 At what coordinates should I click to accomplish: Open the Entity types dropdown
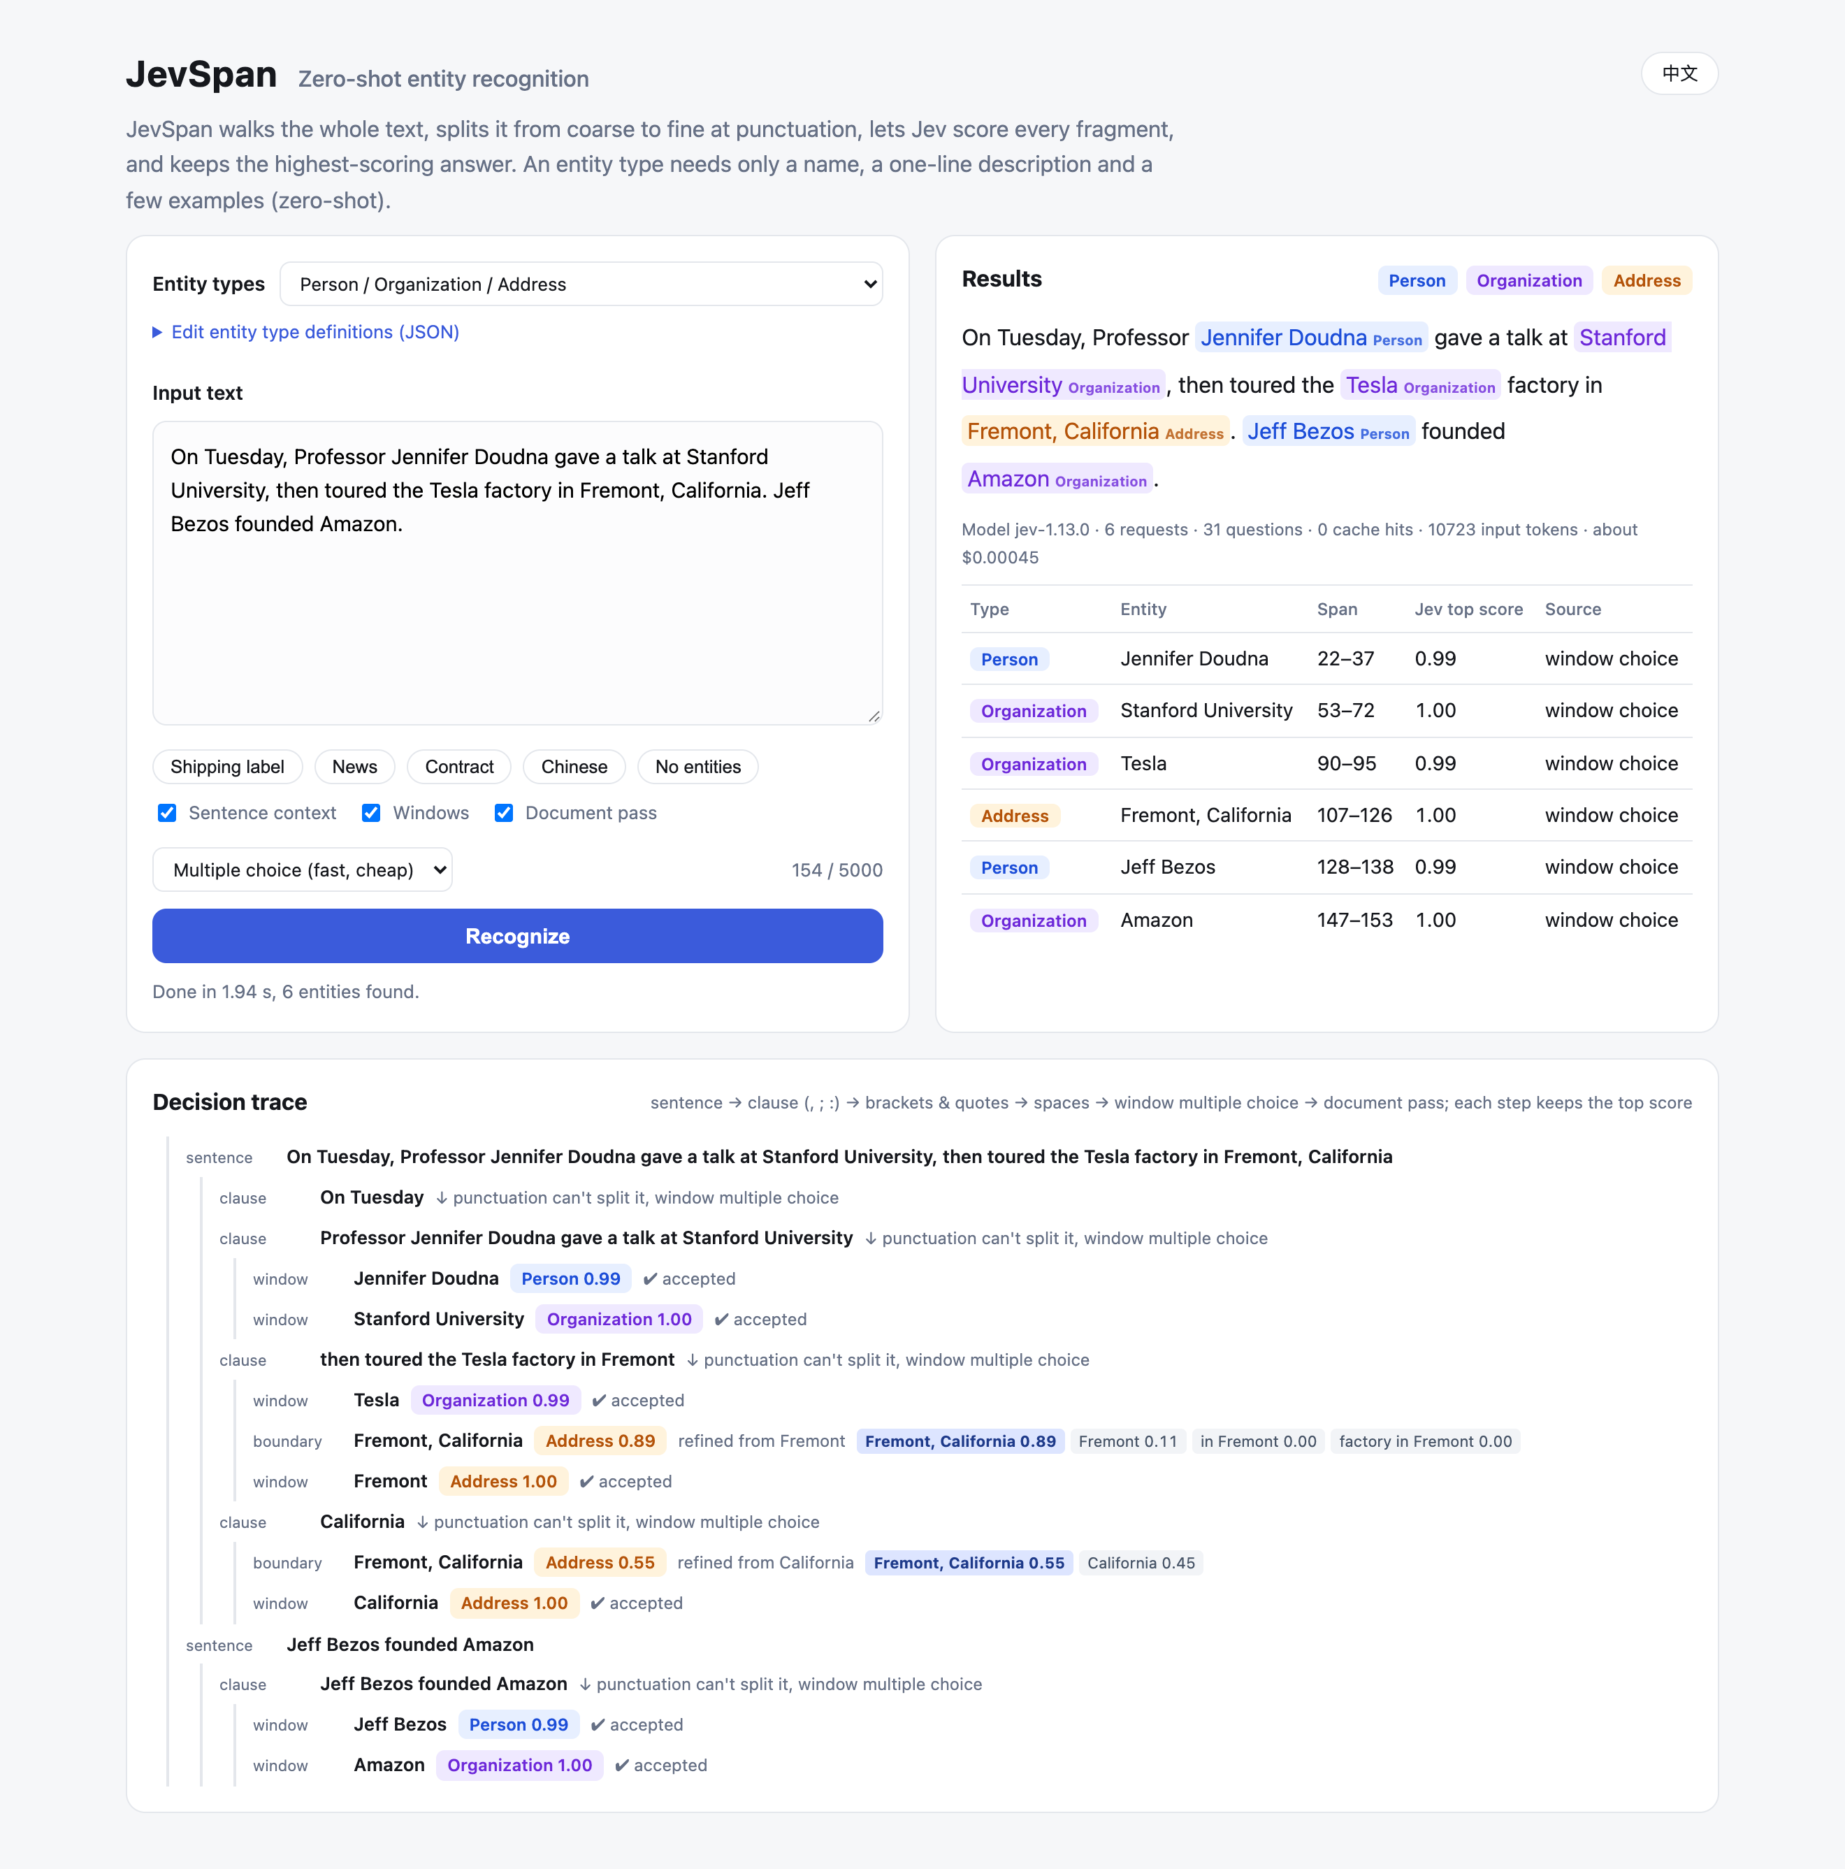[x=581, y=284]
